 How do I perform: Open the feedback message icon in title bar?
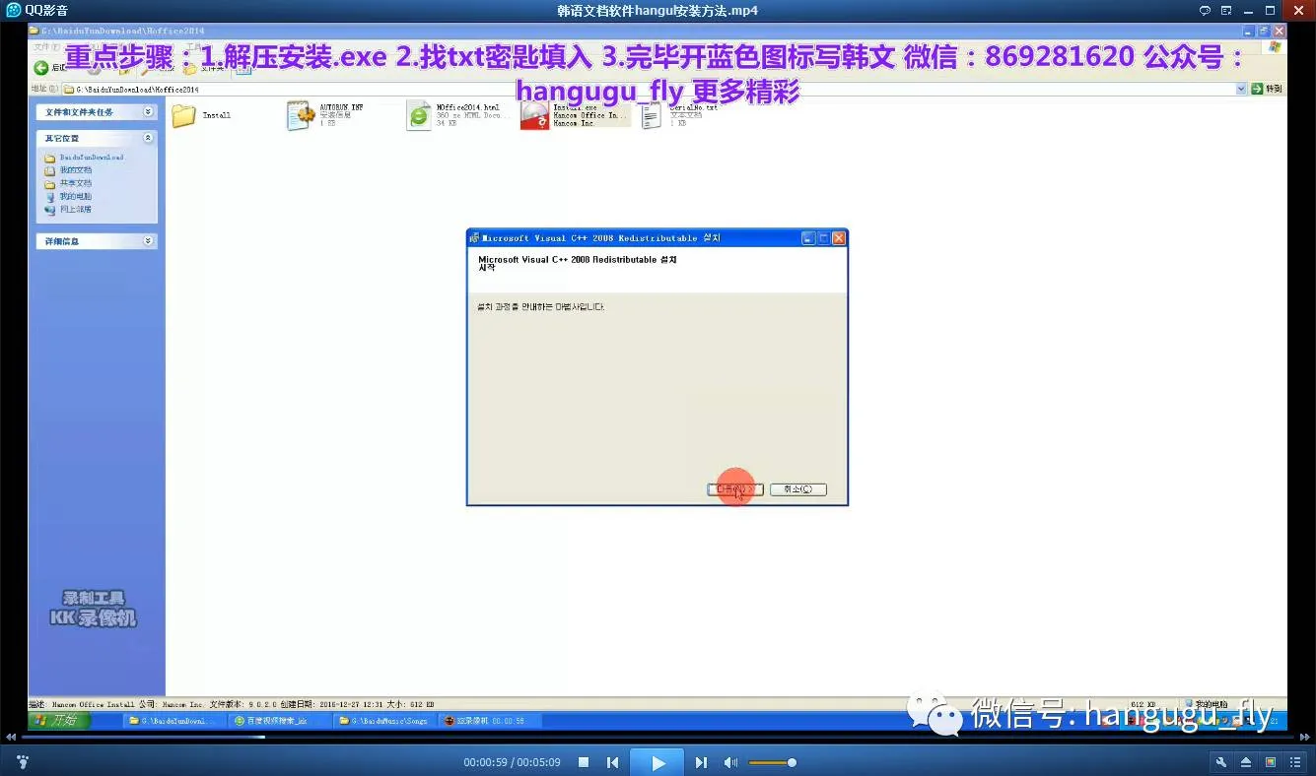(x=1205, y=10)
